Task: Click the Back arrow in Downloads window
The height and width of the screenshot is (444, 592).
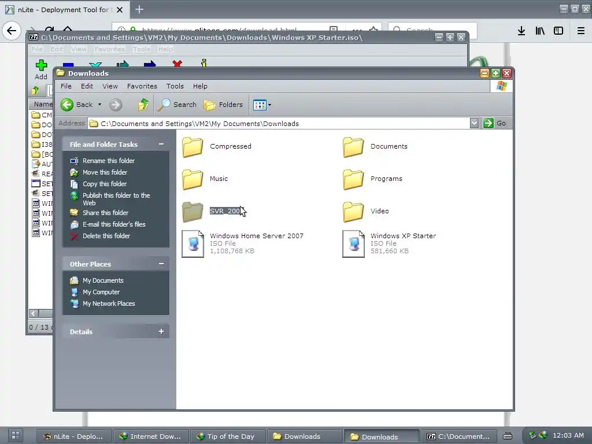Action: coord(67,105)
